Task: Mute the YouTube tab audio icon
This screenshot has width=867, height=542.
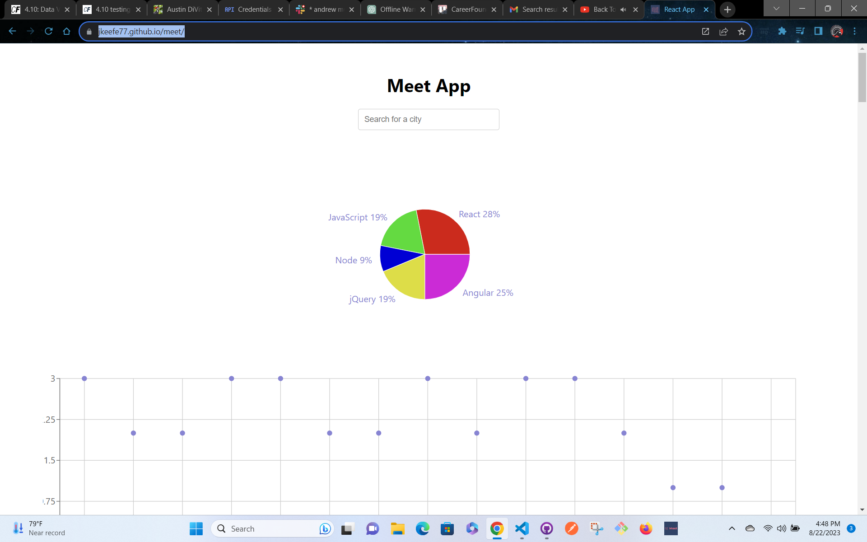Action: point(624,9)
